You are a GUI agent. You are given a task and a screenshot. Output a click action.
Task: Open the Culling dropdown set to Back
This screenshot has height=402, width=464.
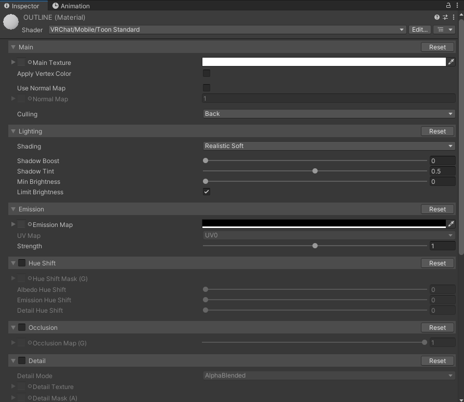point(329,114)
